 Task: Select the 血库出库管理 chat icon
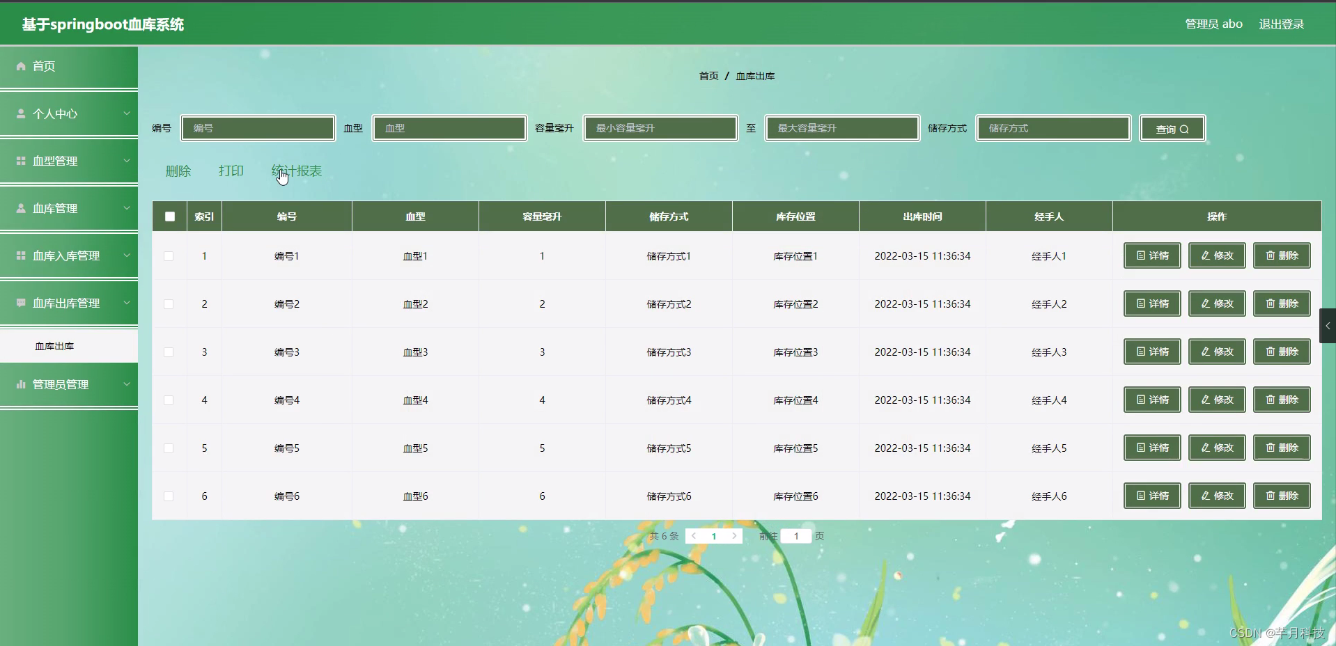click(x=20, y=303)
